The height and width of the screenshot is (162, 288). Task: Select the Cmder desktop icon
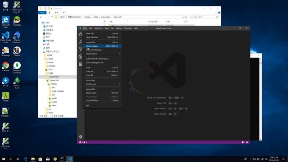pos(5,97)
